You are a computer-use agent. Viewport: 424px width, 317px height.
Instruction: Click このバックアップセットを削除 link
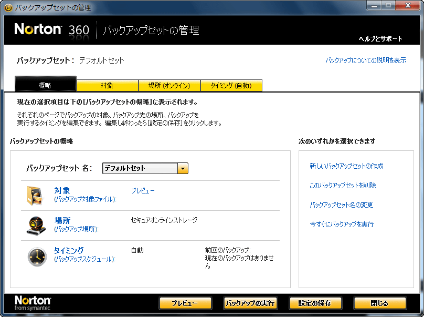tap(343, 186)
